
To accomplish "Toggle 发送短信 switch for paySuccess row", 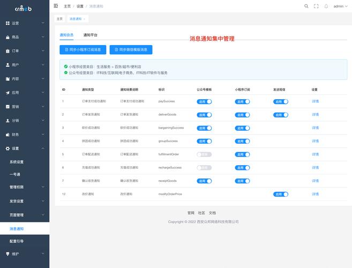I will click(x=281, y=101).
